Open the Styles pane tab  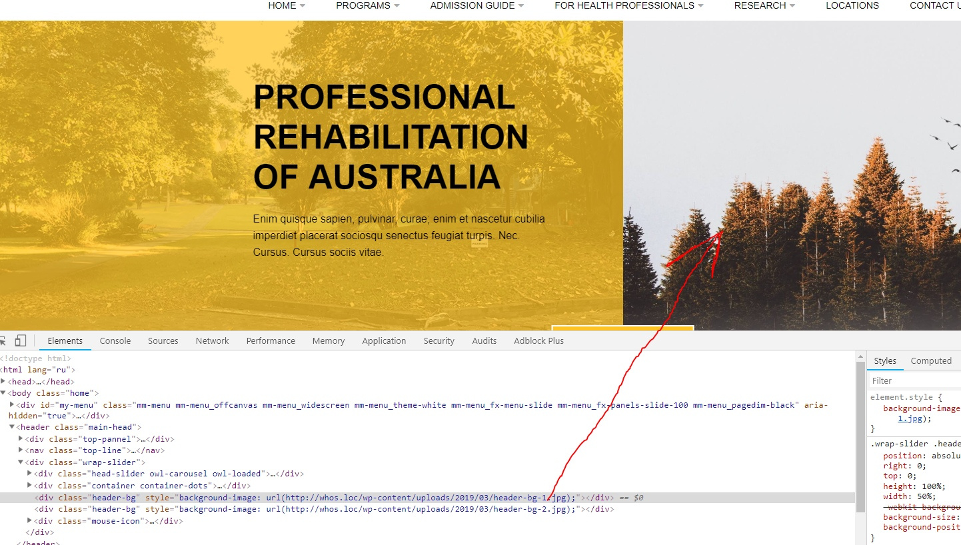885,360
